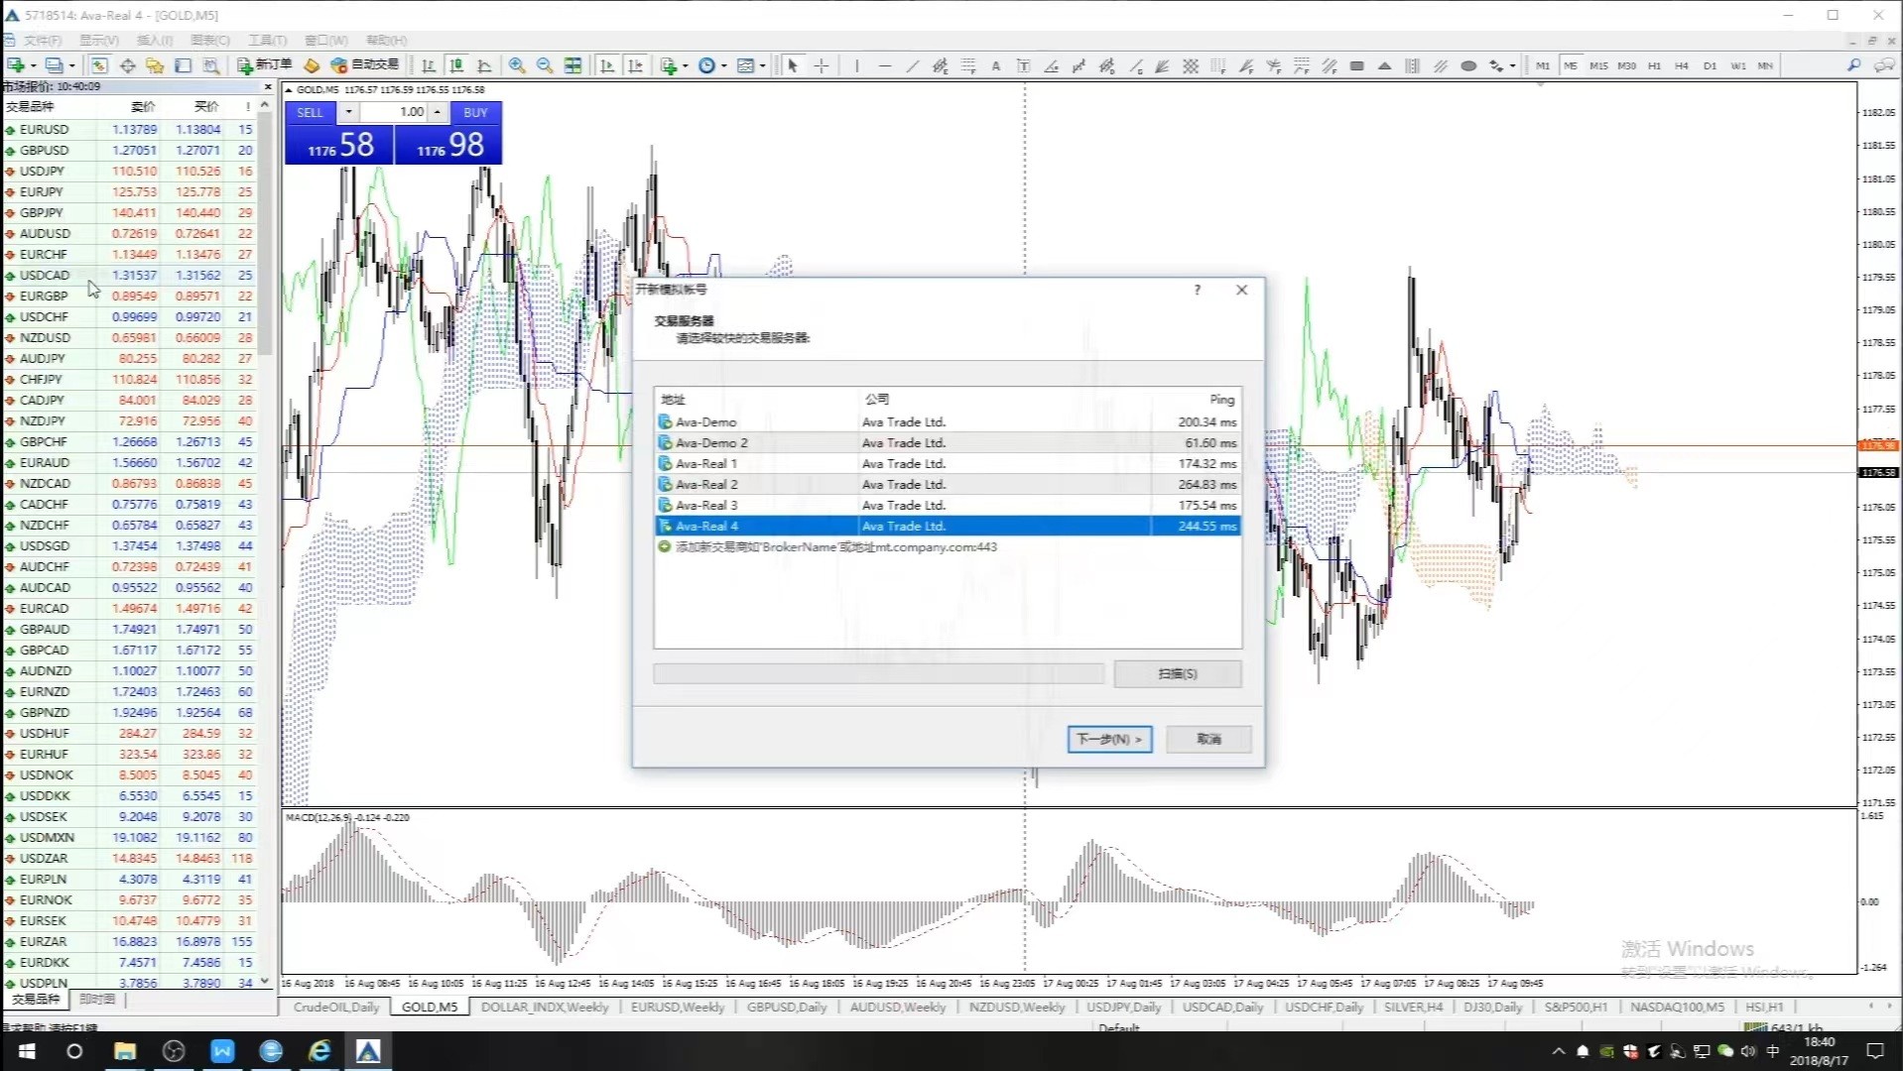The height and width of the screenshot is (1071, 1903).
Task: Open the search magnifier in the toolbar
Action: [x=1852, y=65]
